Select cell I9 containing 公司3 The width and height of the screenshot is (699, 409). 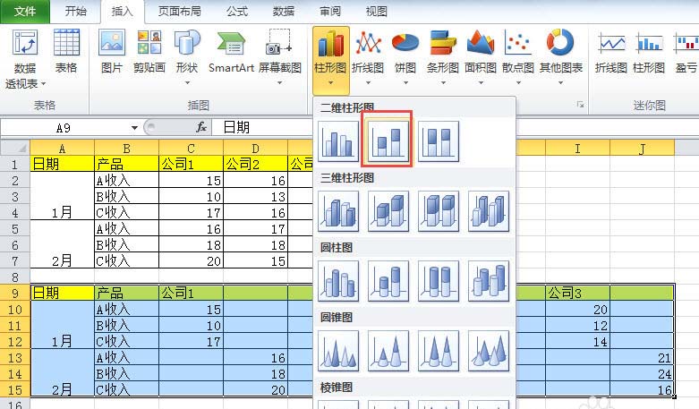[577, 293]
